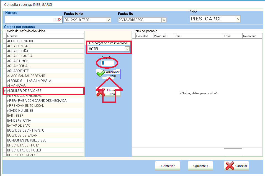Viewport: 265px width, 176px height.
Task: Click the Cantidad input field
Action: pos(108,63)
